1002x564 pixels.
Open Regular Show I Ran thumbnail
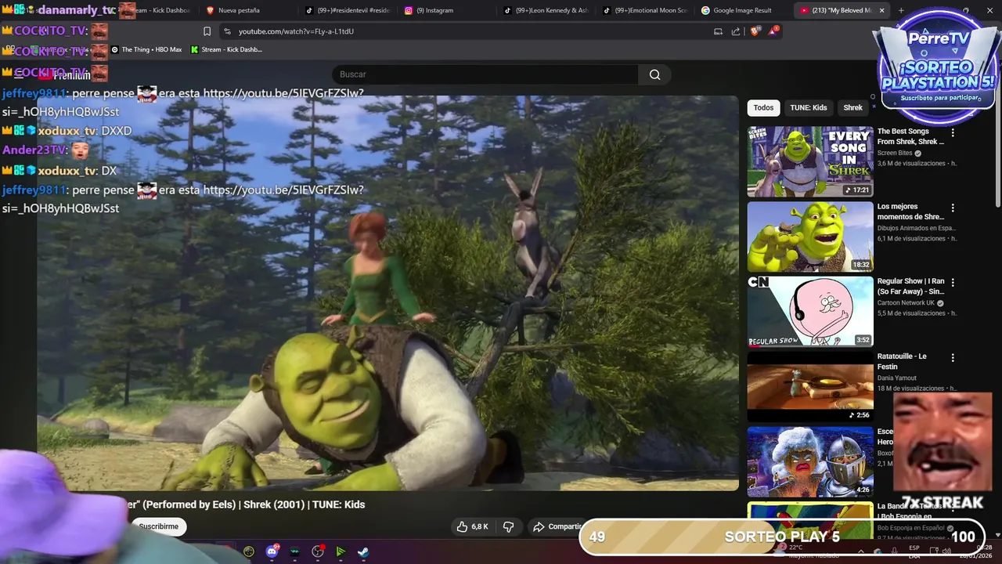point(810,312)
